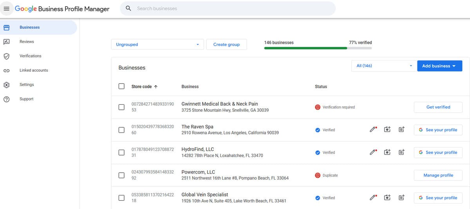470x209 pixels.
Task: Click Gwinnett Medical verification required status icon
Action: 318,107
